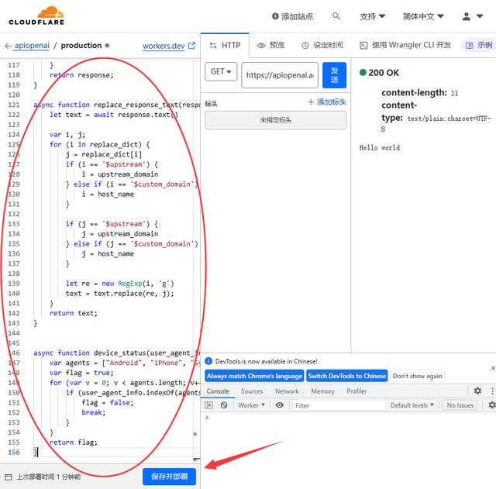Image resolution: width=496 pixels, height=489 pixels.
Task: Open the user account menu
Action: pos(472,16)
